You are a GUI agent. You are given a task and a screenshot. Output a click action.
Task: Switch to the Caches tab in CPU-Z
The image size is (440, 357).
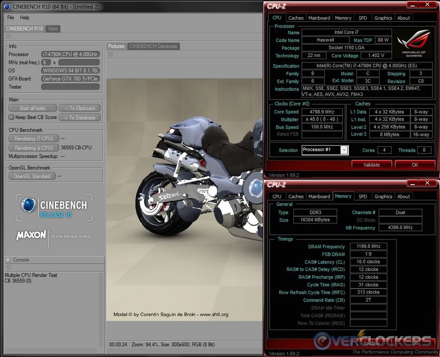click(296, 18)
